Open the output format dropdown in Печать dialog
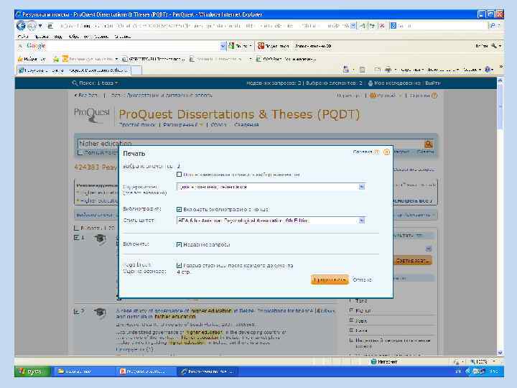 coord(271,187)
